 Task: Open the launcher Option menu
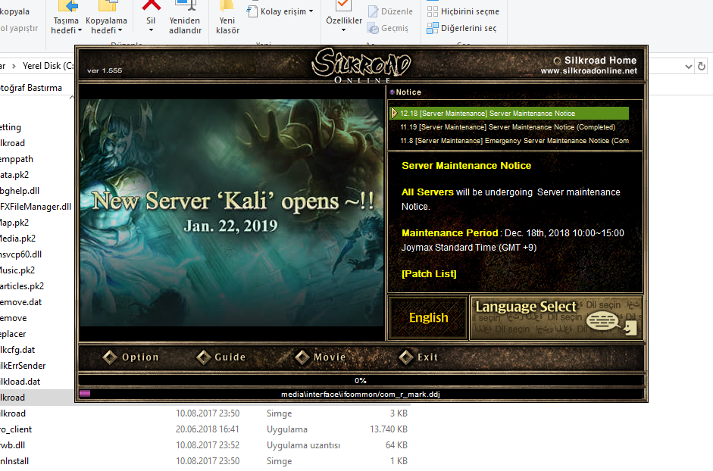131,357
